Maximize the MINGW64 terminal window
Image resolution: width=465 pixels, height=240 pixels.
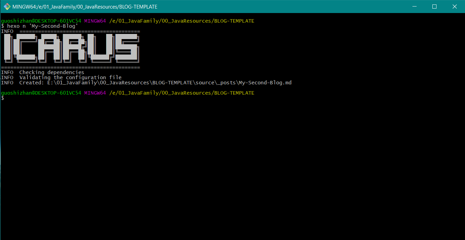[434, 7]
